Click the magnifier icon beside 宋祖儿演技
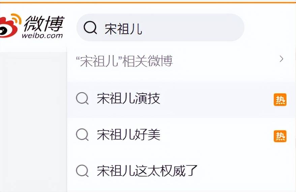 tap(82, 99)
